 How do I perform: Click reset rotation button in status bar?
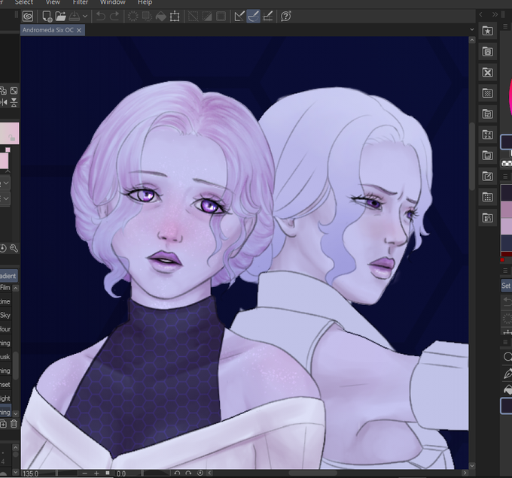click(x=200, y=473)
